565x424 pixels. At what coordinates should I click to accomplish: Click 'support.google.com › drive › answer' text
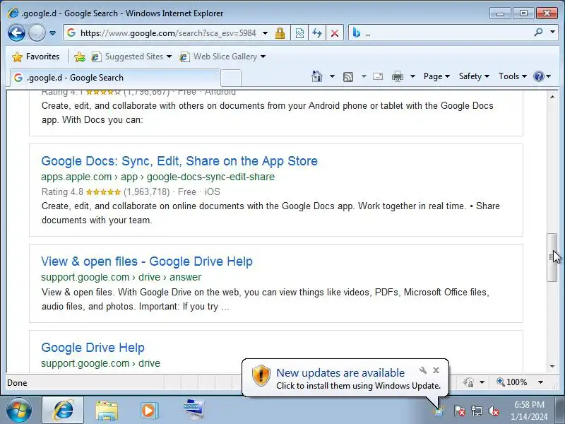pos(121,277)
